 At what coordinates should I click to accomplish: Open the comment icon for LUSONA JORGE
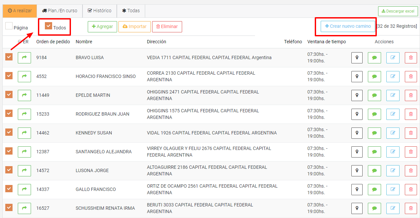tap(374, 171)
